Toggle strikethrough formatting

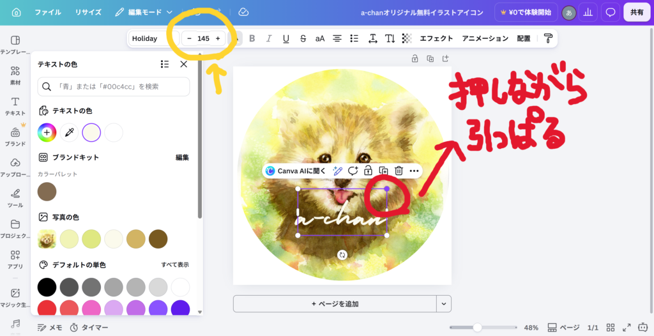303,38
